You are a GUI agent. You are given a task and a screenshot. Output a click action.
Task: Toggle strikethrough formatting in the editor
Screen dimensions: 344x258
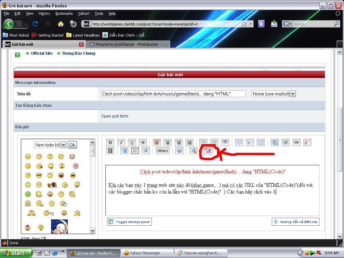coord(143,142)
